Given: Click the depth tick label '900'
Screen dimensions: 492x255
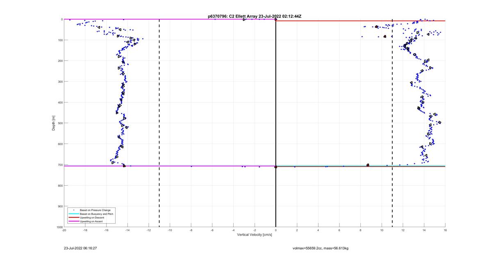Looking at the screenshot, I should (x=60, y=206).
